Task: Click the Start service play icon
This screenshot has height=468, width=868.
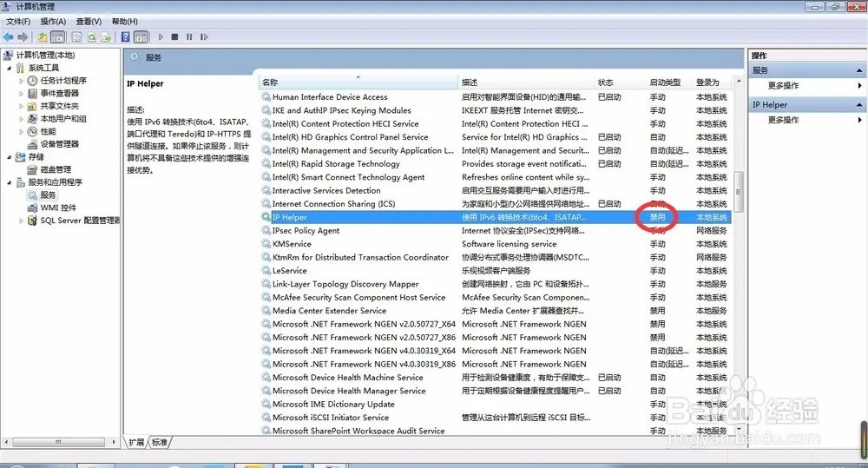Action: pyautogui.click(x=161, y=37)
